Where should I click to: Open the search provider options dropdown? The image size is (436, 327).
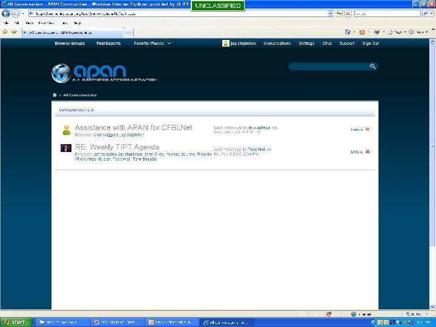coord(432,13)
